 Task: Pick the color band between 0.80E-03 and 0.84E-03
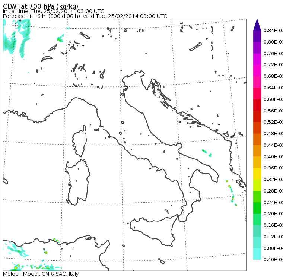(257, 36)
